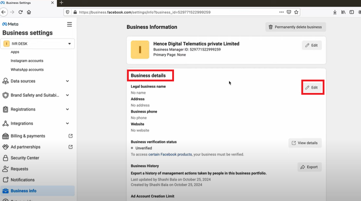Click Edit in the Business details section
Screen dimensions: 361x201
pyautogui.click(x=312, y=88)
